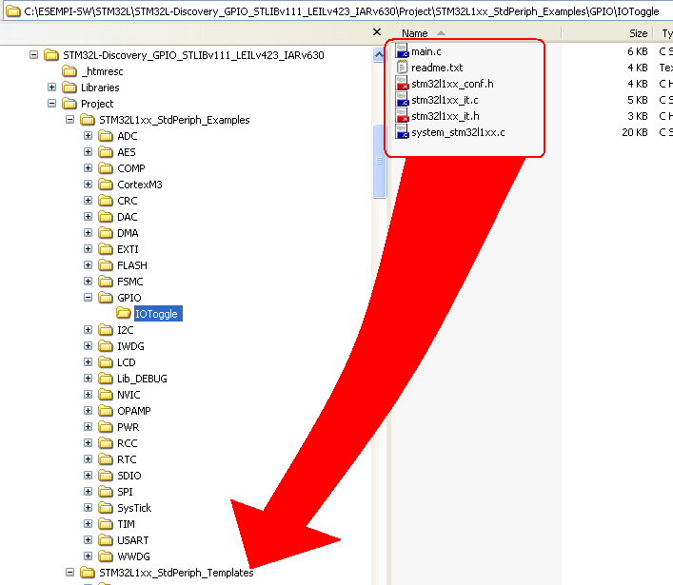Click the EXTI folder icon
The image size is (673, 585).
click(x=105, y=249)
